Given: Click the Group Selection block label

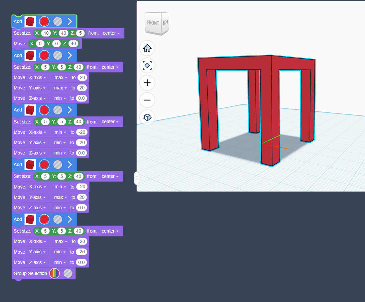Looking at the screenshot, I should [x=30, y=273].
